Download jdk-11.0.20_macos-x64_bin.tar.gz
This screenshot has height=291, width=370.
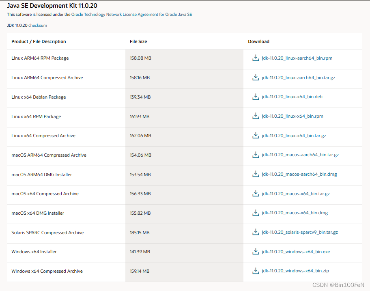[x=296, y=194]
